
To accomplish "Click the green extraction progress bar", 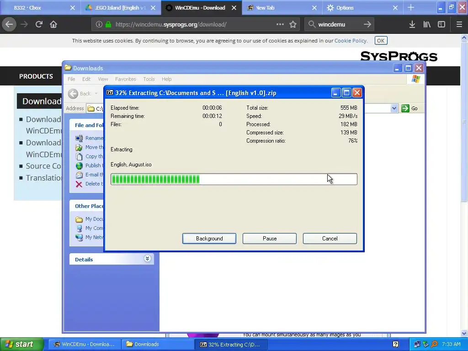I will coord(234,179).
